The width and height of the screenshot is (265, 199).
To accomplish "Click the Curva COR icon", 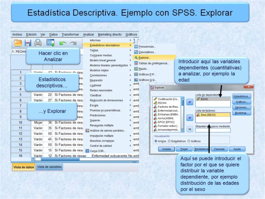I will coord(87,151).
